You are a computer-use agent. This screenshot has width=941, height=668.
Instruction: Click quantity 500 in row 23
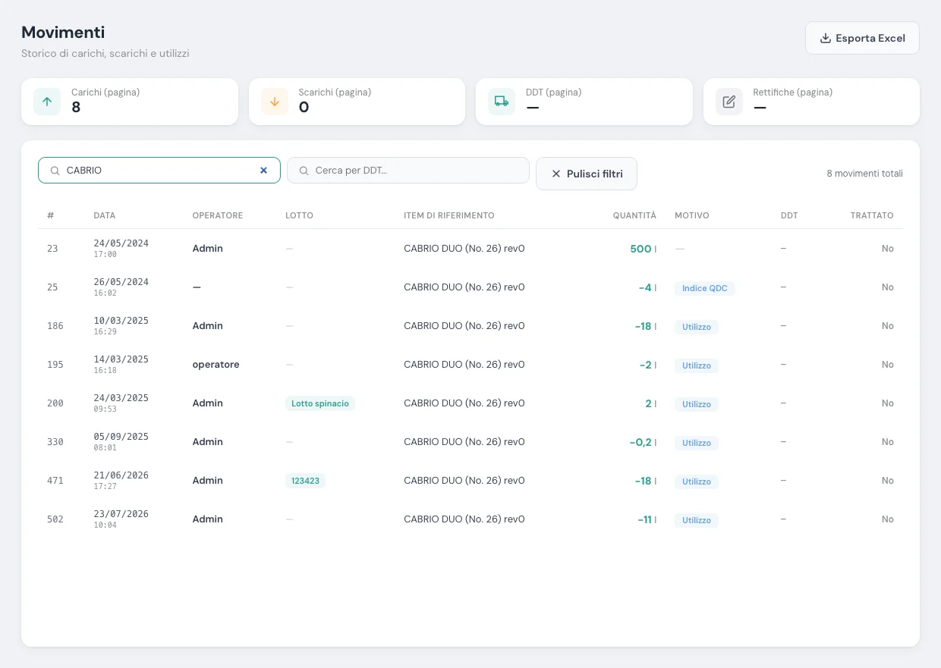pyautogui.click(x=640, y=249)
